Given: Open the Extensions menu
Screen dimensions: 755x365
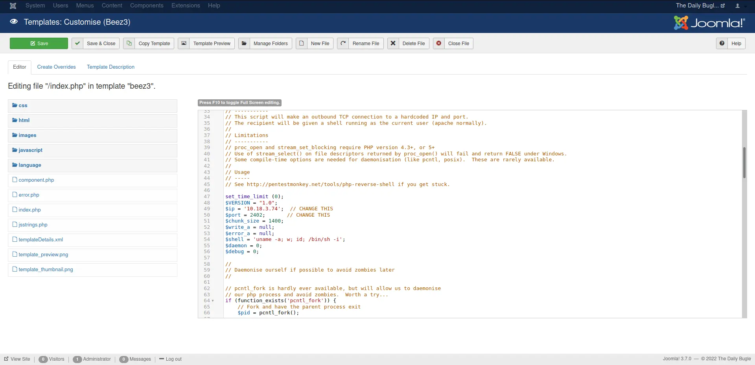Looking at the screenshot, I should [x=186, y=5].
